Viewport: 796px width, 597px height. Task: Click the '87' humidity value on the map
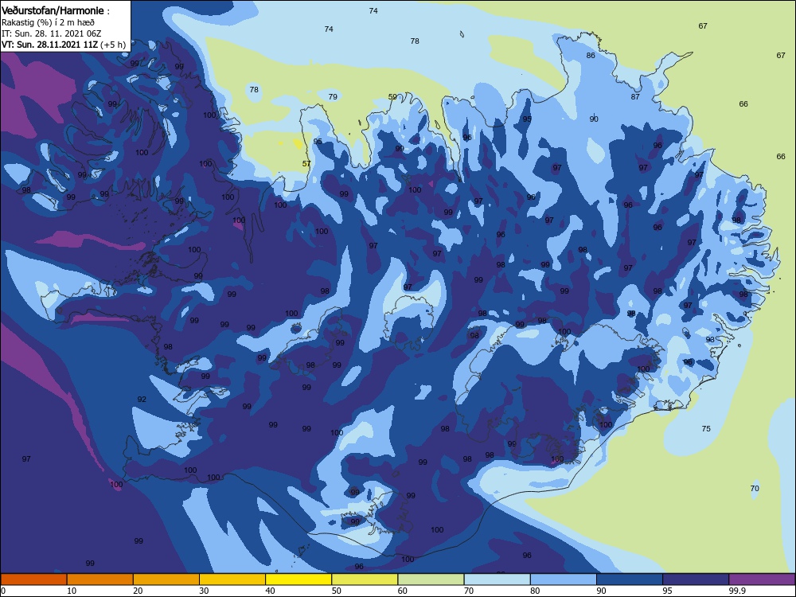pyautogui.click(x=635, y=96)
